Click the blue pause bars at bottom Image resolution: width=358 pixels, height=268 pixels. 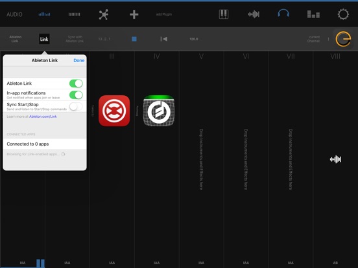tap(40, 263)
